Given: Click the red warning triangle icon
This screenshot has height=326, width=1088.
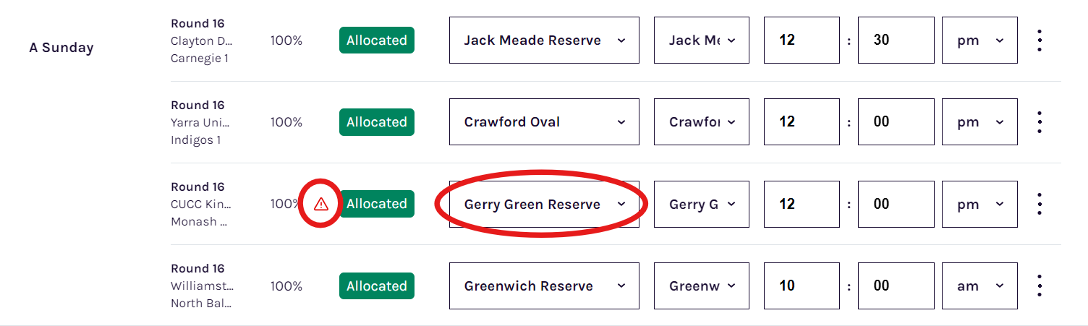Looking at the screenshot, I should pyautogui.click(x=322, y=205).
